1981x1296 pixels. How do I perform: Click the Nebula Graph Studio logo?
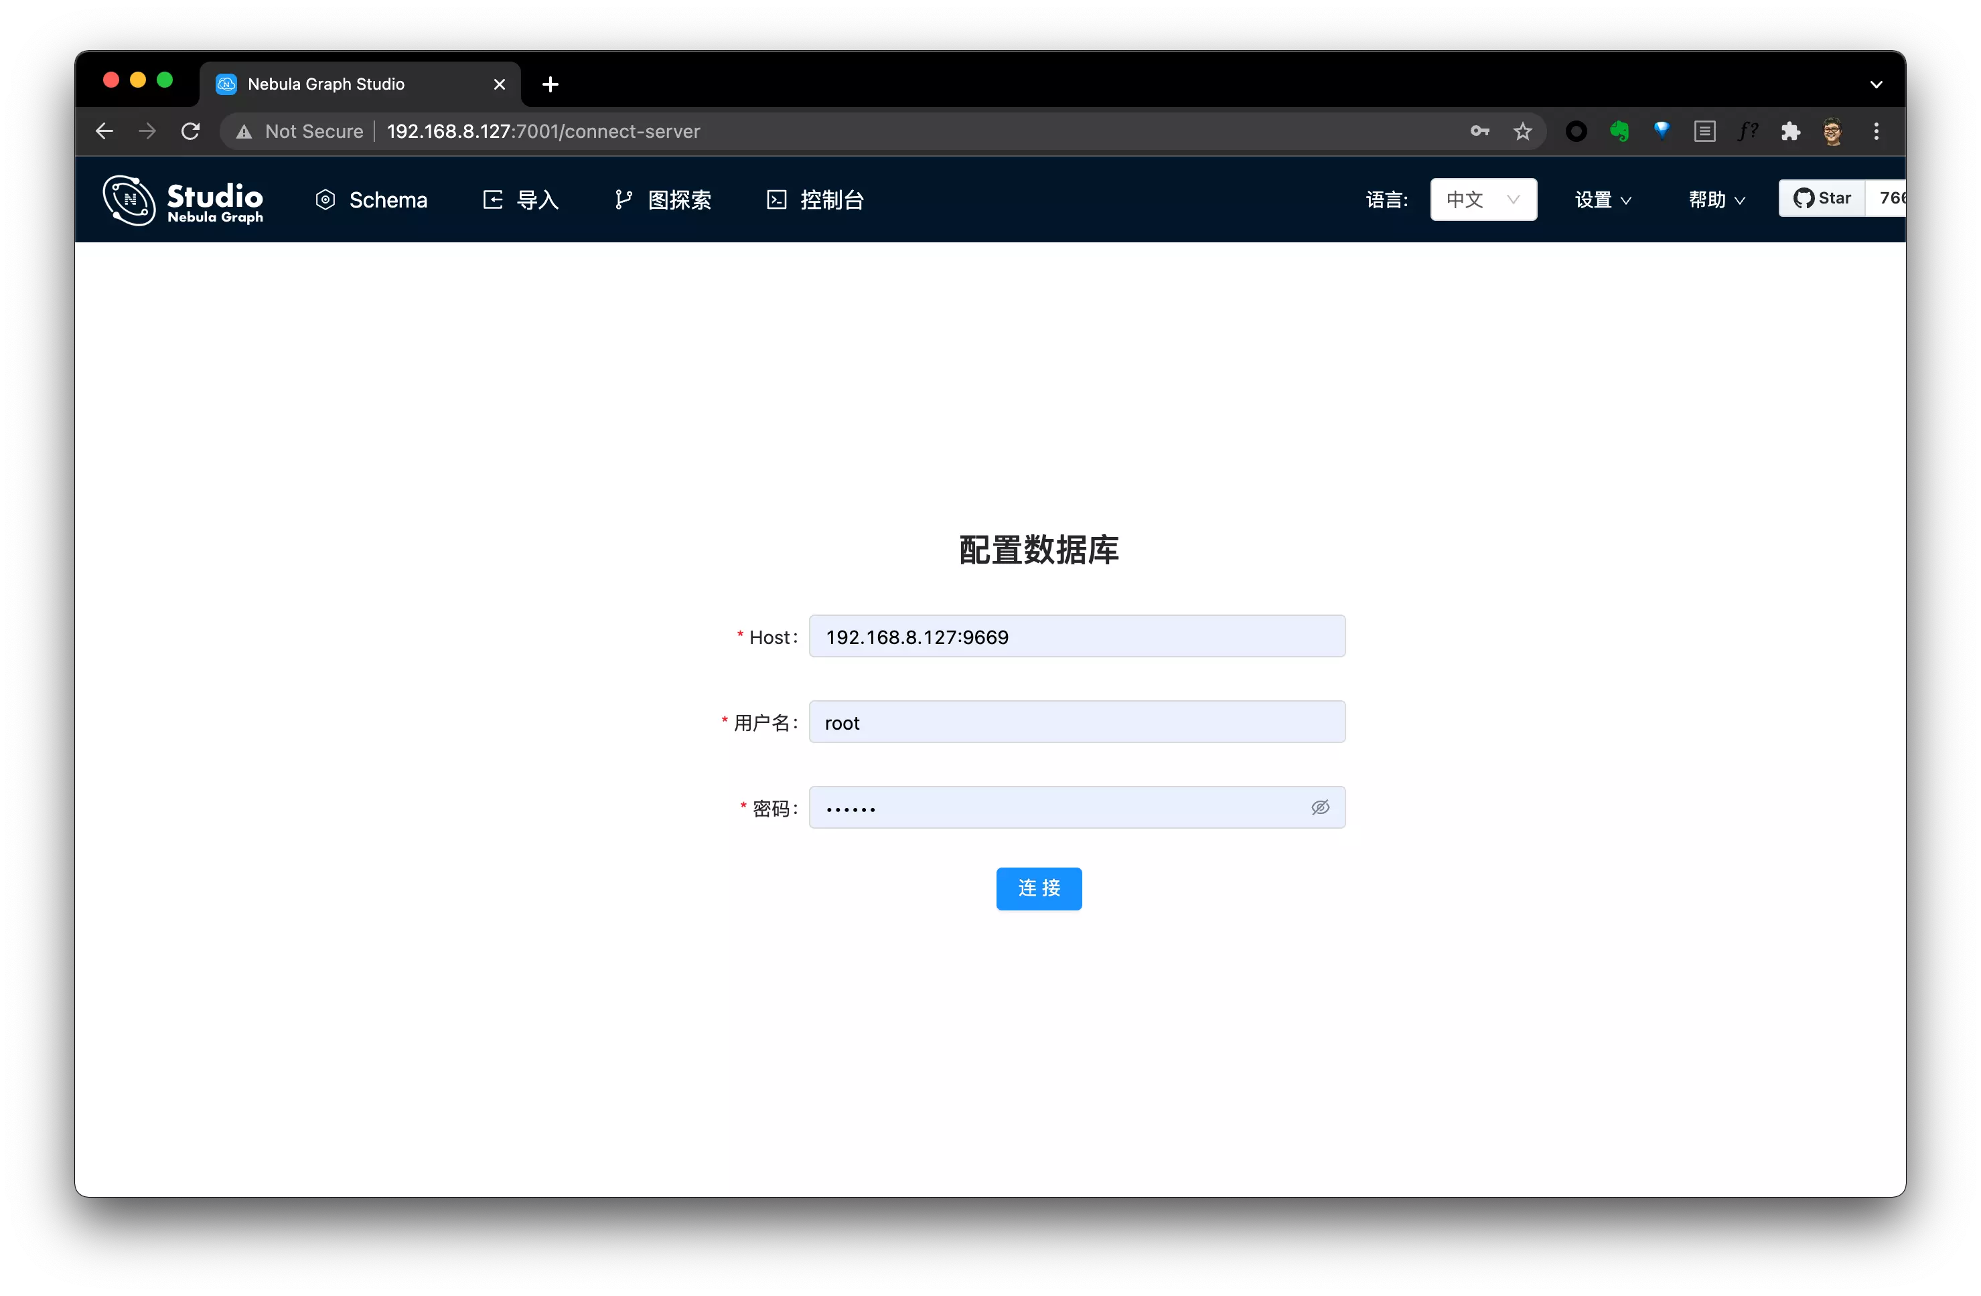pyautogui.click(x=182, y=199)
